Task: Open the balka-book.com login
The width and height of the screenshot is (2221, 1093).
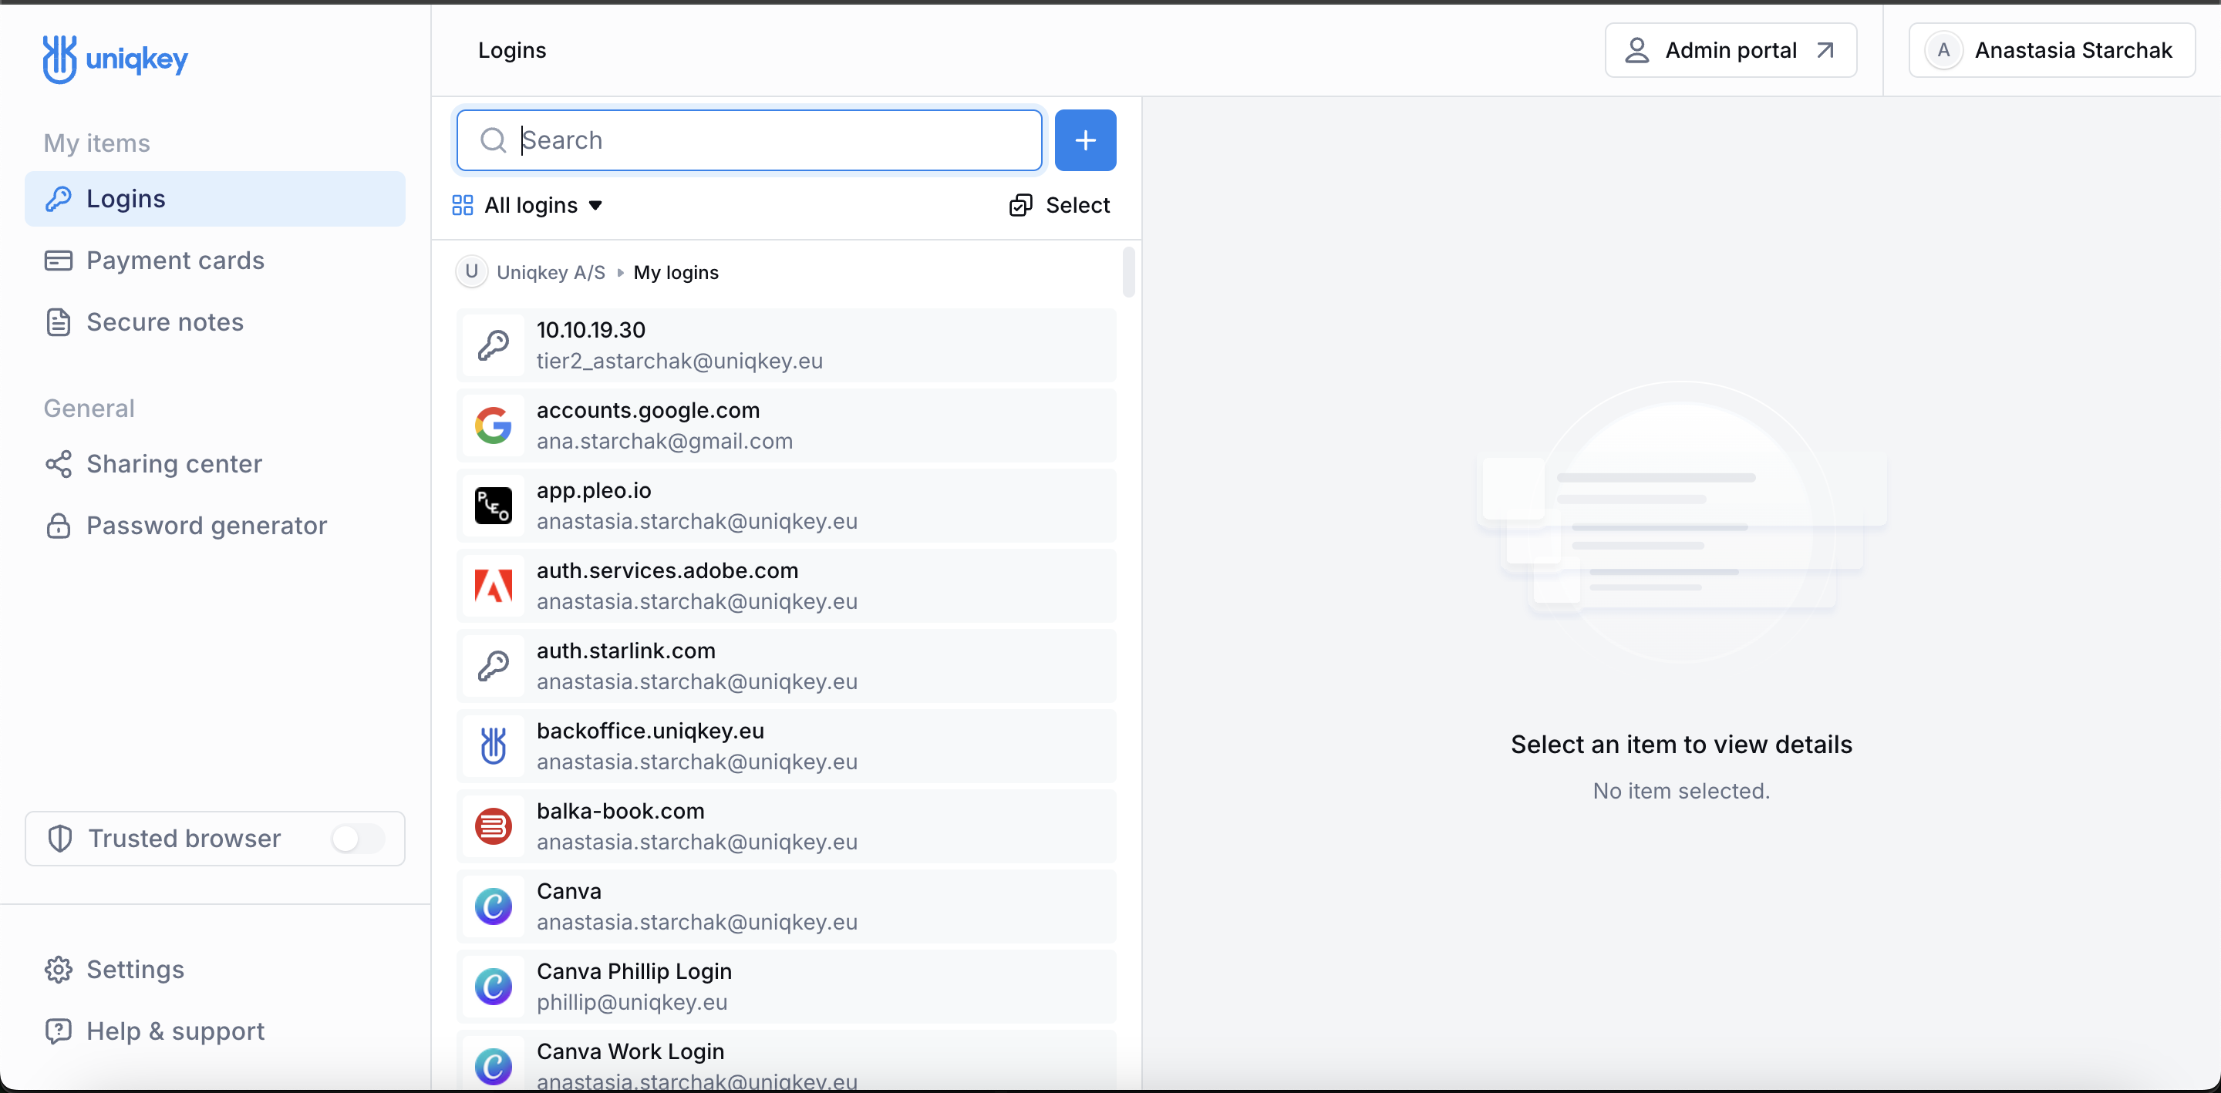Action: click(786, 826)
